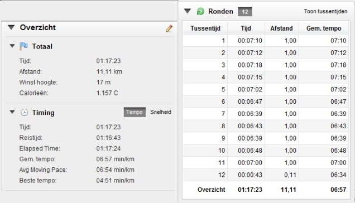Sort by the Afstand column header

(281, 28)
